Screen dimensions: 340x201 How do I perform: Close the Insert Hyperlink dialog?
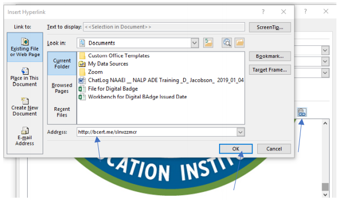click(x=283, y=12)
